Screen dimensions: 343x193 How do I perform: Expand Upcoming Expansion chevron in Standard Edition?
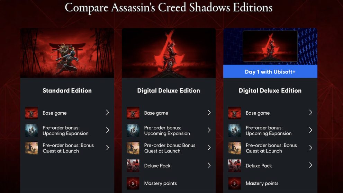coord(107,130)
